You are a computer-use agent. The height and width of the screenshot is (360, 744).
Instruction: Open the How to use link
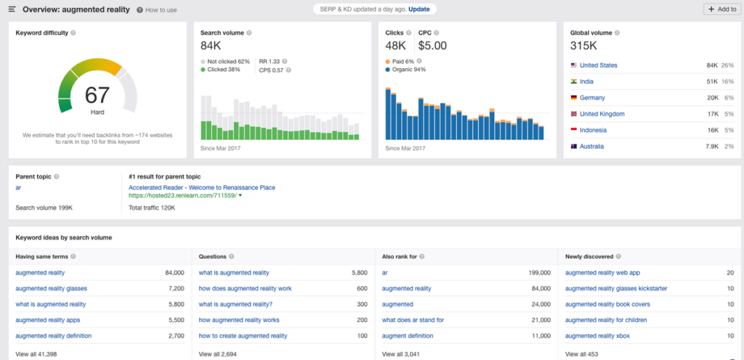[161, 10]
